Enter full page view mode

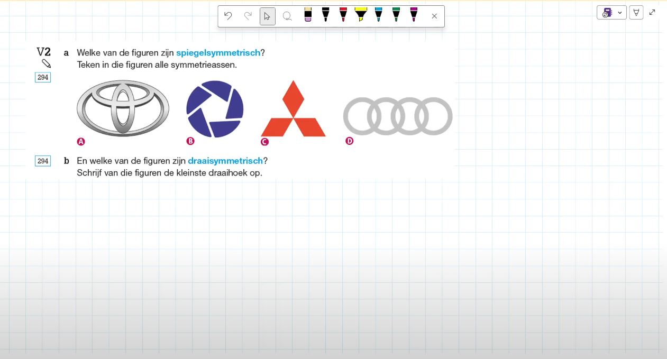pyautogui.click(x=652, y=12)
